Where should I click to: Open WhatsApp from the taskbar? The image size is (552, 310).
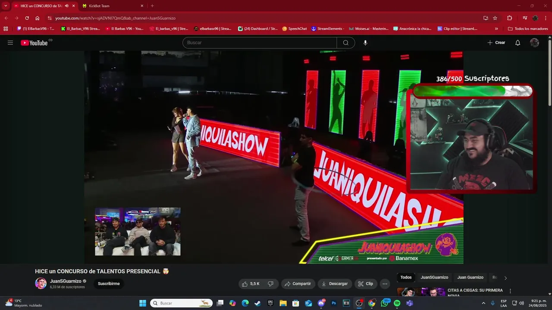(x=384, y=303)
